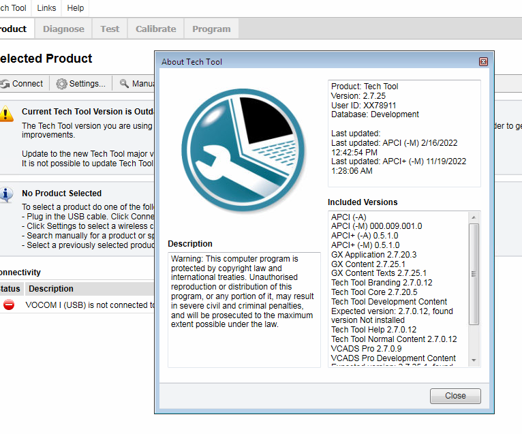This screenshot has width=522, height=434.
Task: Click the red not-connected status icon
Action: coord(9,305)
